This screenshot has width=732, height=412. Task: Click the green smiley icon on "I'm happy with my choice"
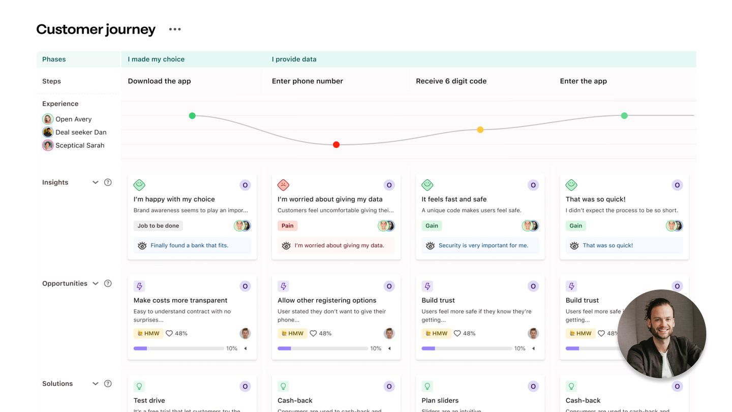pyautogui.click(x=139, y=184)
